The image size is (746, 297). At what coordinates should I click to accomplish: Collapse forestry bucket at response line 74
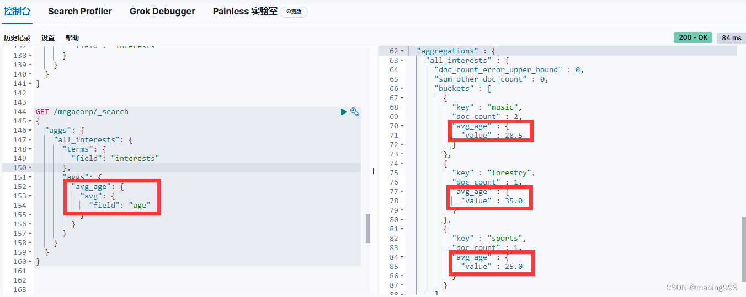pos(402,164)
